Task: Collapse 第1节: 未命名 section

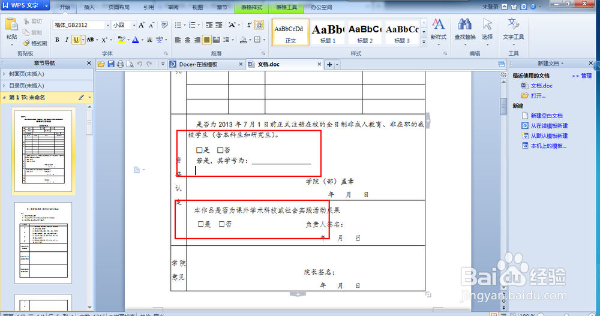Action: (4, 98)
